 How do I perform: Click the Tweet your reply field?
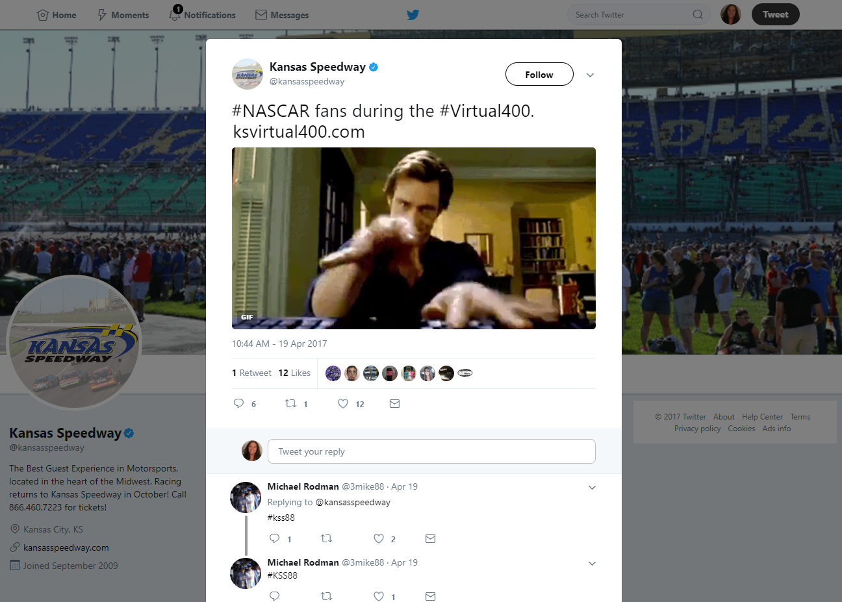tap(431, 451)
